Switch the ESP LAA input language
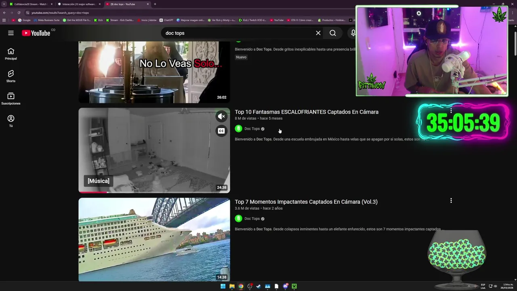The width and height of the screenshot is (517, 291). click(483, 286)
